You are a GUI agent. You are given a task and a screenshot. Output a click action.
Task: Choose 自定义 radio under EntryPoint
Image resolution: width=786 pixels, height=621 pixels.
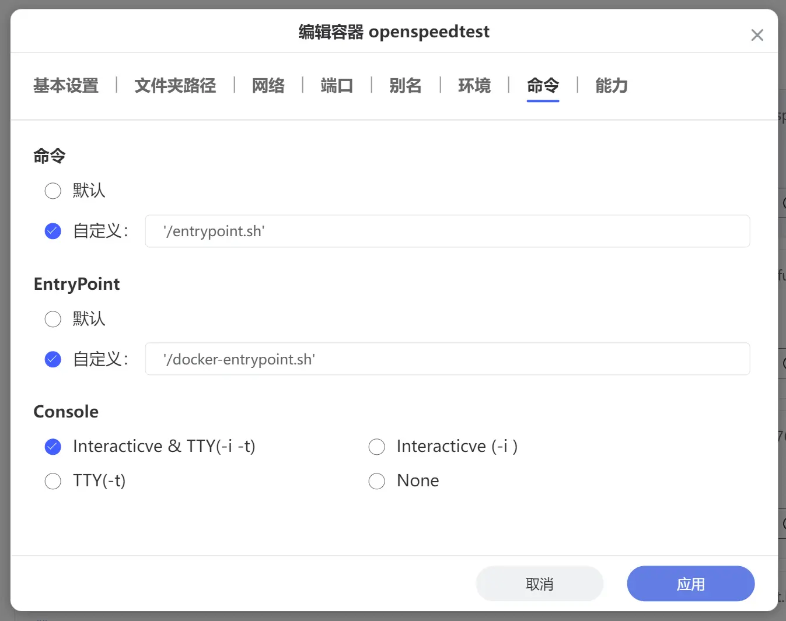point(53,359)
